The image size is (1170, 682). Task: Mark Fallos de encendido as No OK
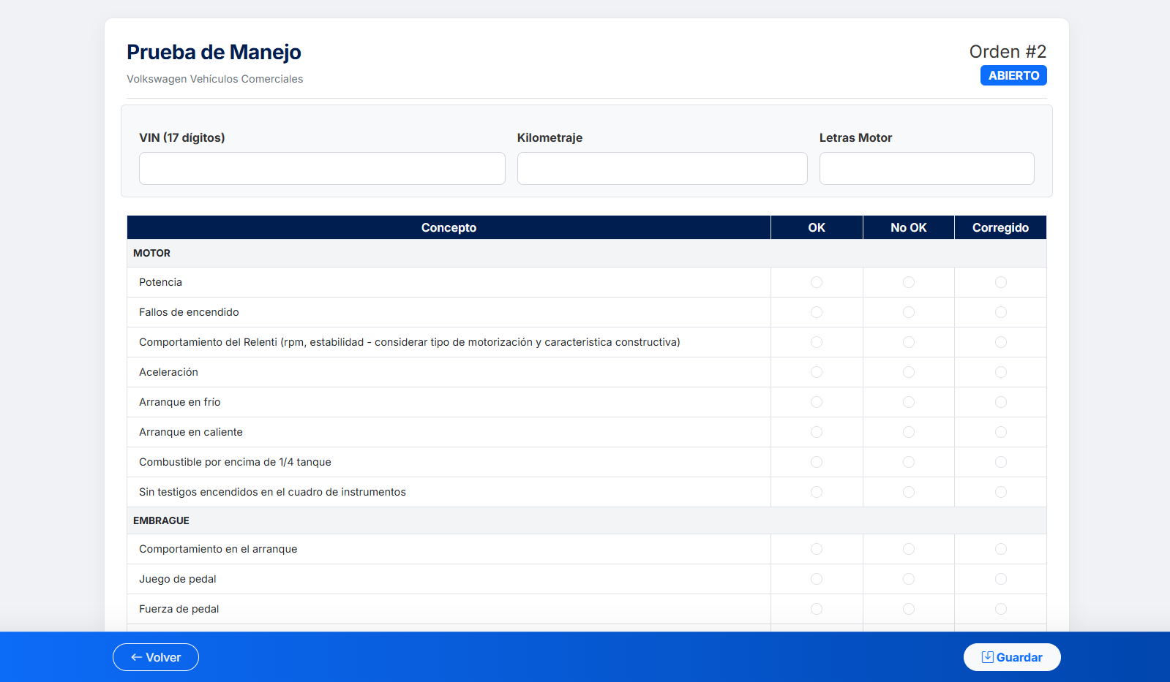click(x=908, y=312)
